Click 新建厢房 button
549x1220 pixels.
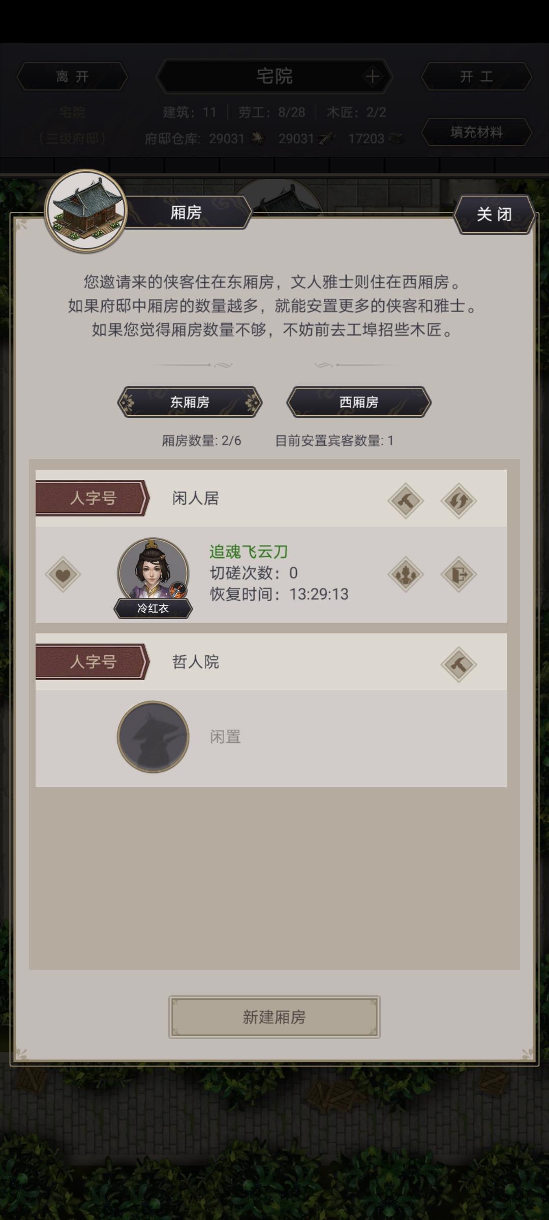[x=274, y=1017]
